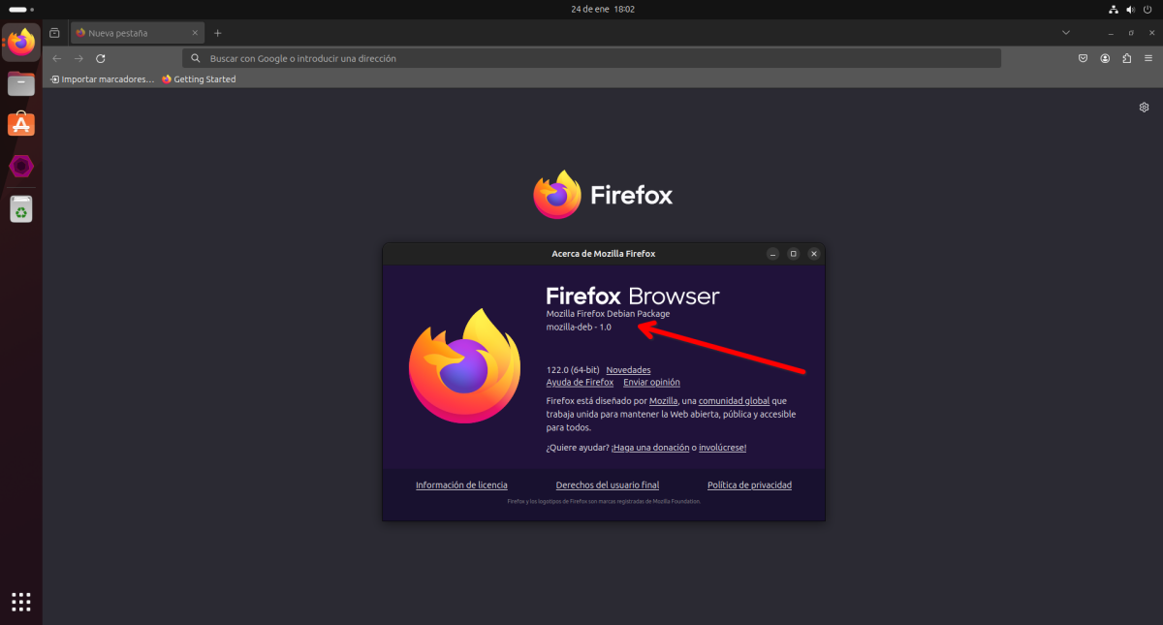Focus the Buscar con Google address bar

click(591, 58)
